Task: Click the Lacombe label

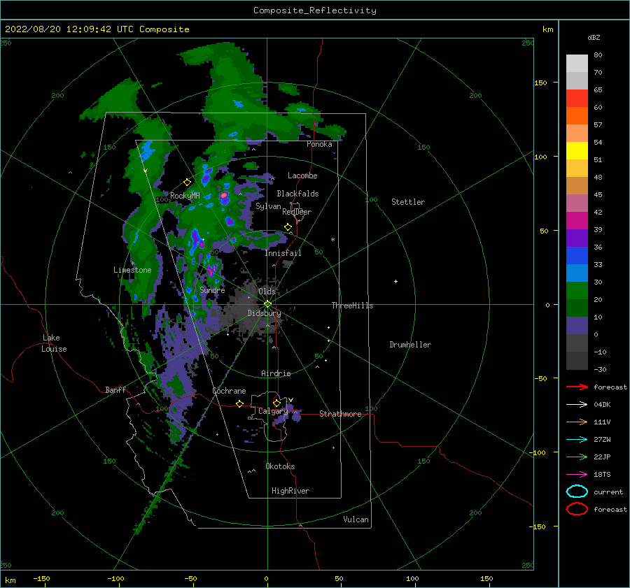Action: pos(302,175)
